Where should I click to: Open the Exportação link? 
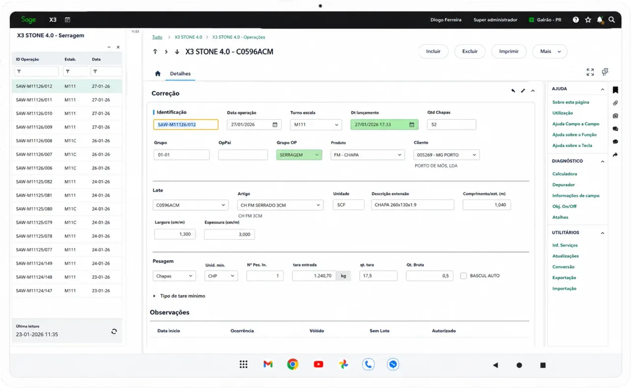[x=564, y=278]
